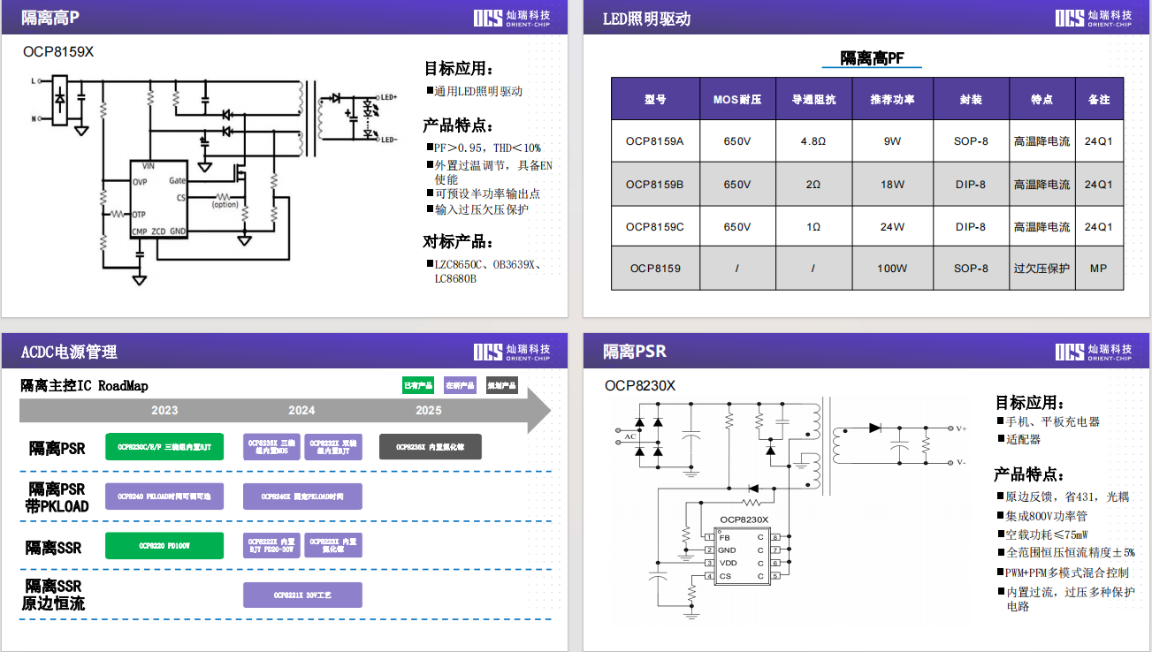The image size is (1152, 652).
Task: Click the OCP8240X 固定PKLOAD时间 block
Action: click(x=302, y=497)
